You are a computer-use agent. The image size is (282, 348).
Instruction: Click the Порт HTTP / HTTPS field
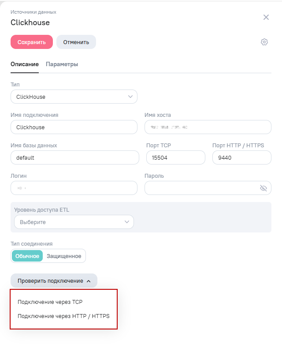pos(242,157)
